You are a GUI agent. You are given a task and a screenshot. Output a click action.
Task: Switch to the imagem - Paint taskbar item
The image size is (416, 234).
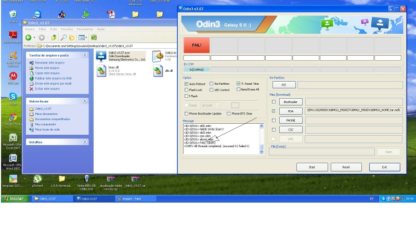pos(136,199)
